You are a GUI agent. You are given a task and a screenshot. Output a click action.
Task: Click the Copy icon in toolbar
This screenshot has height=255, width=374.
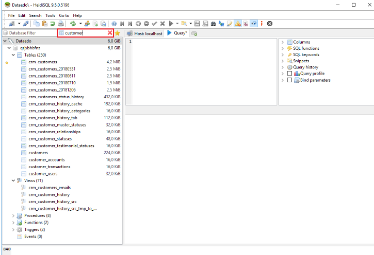37,24
